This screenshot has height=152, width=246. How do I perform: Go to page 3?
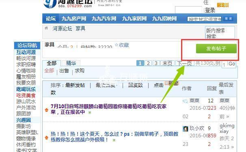click(156, 63)
